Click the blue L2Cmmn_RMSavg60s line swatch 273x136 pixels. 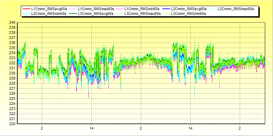click(x=166, y=8)
